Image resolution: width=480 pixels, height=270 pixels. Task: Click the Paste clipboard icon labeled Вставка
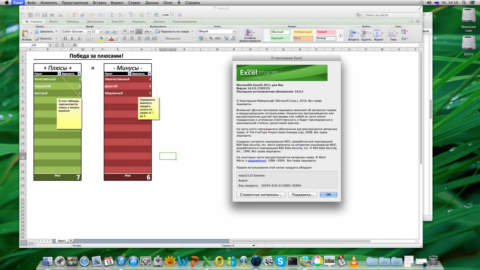tap(26, 34)
